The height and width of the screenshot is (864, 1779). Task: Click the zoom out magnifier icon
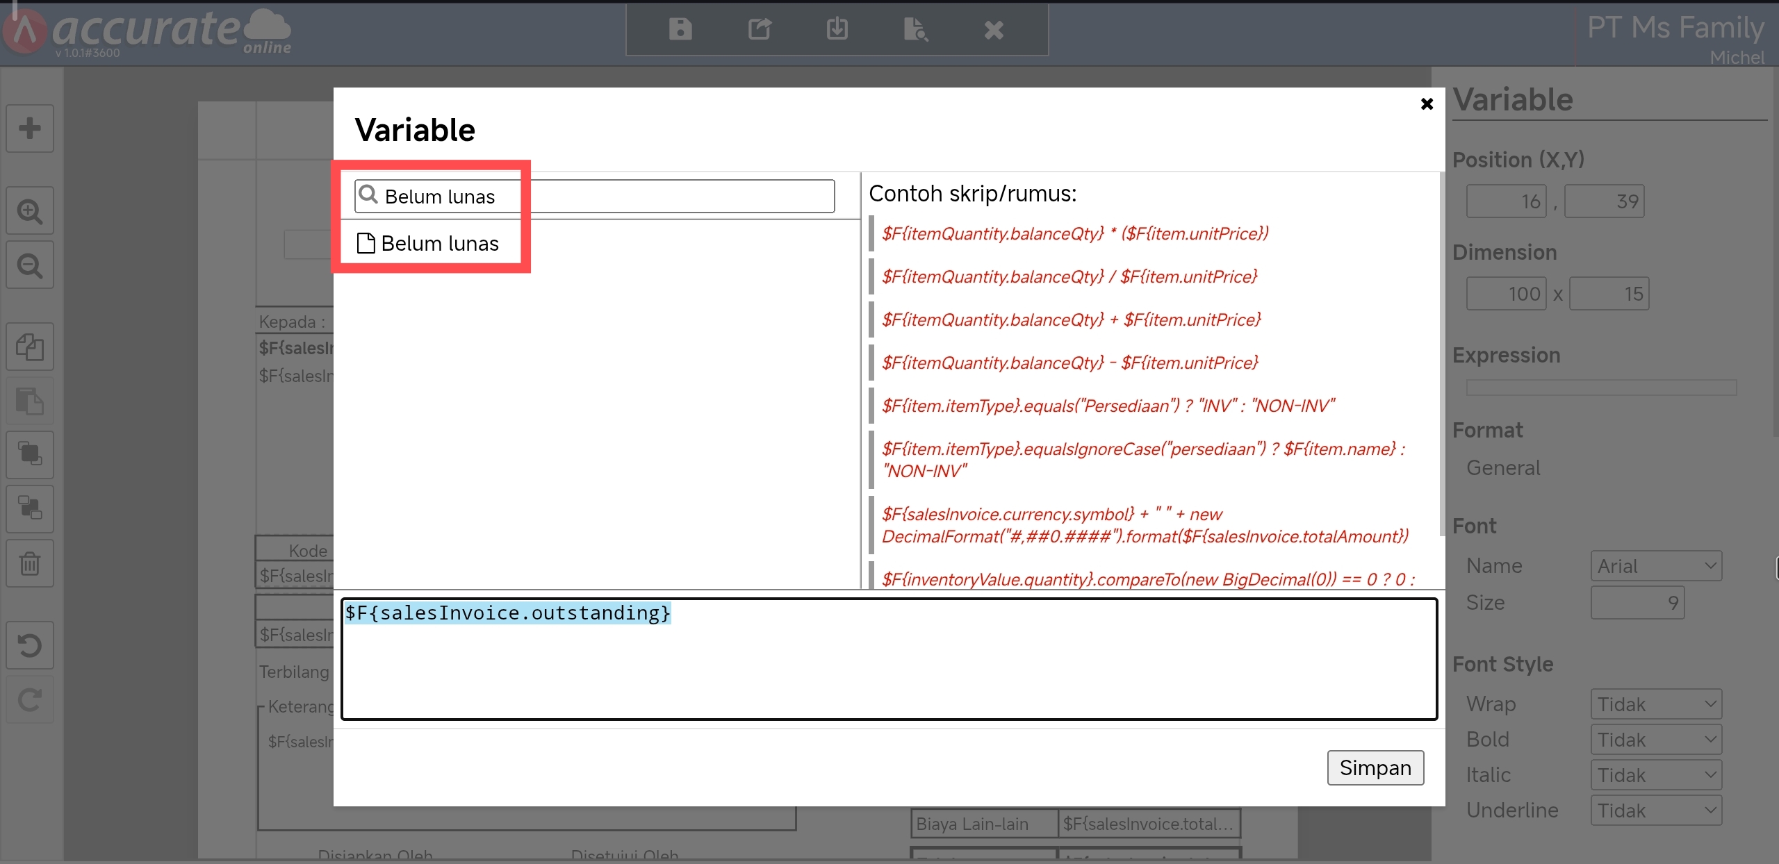(x=30, y=265)
